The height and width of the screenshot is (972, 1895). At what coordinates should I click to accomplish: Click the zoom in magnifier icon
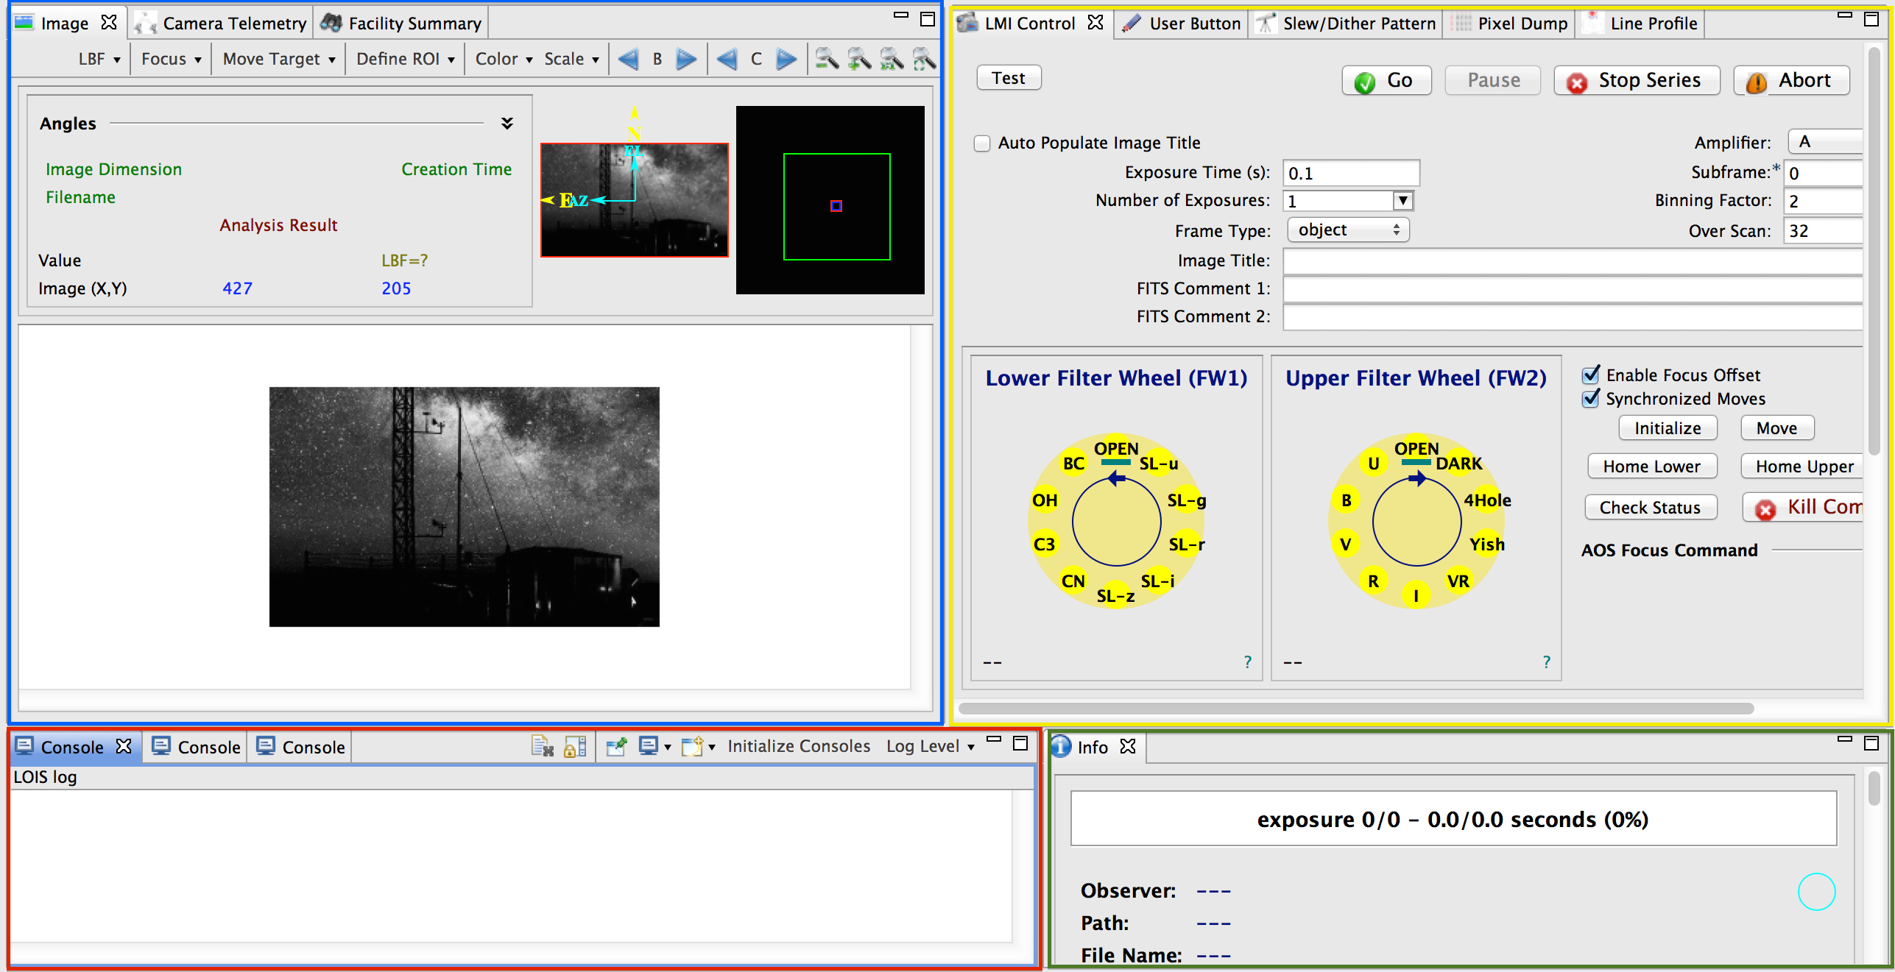(x=859, y=59)
